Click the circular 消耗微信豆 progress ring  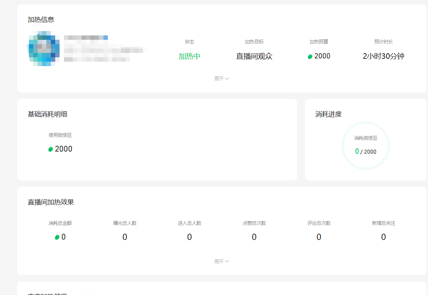coord(365,146)
